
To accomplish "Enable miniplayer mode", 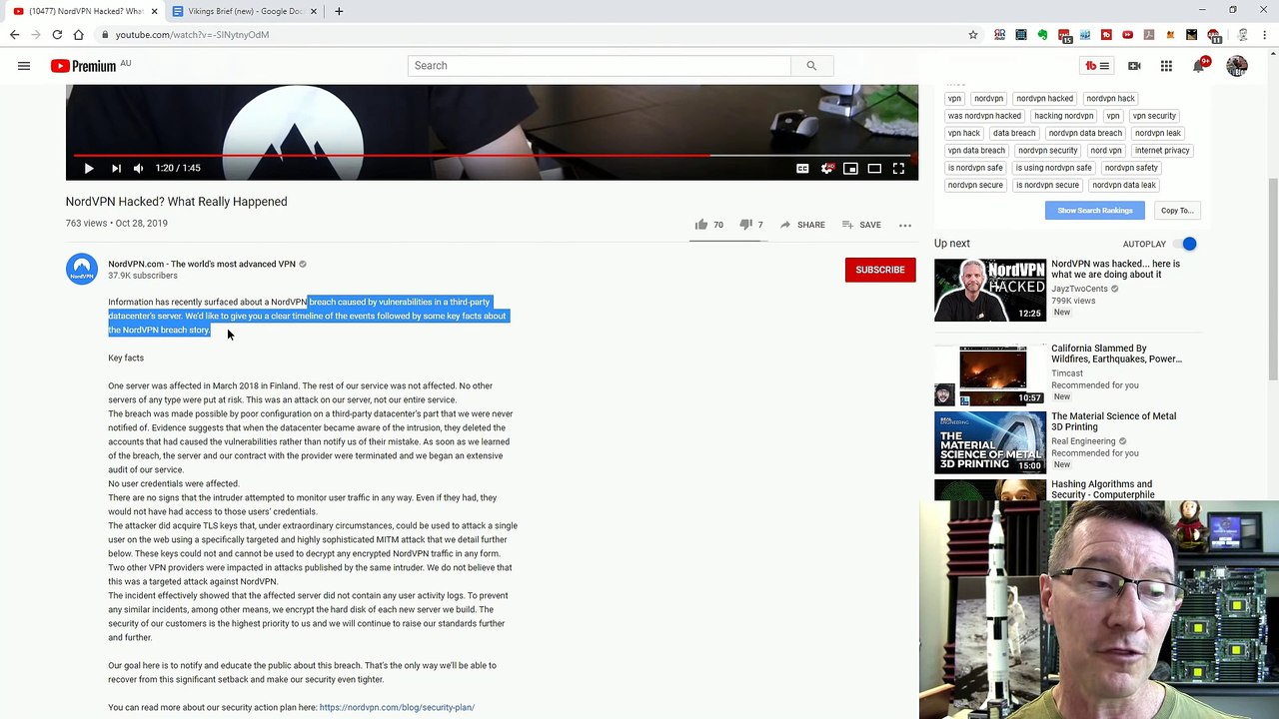I will pyautogui.click(x=850, y=169).
